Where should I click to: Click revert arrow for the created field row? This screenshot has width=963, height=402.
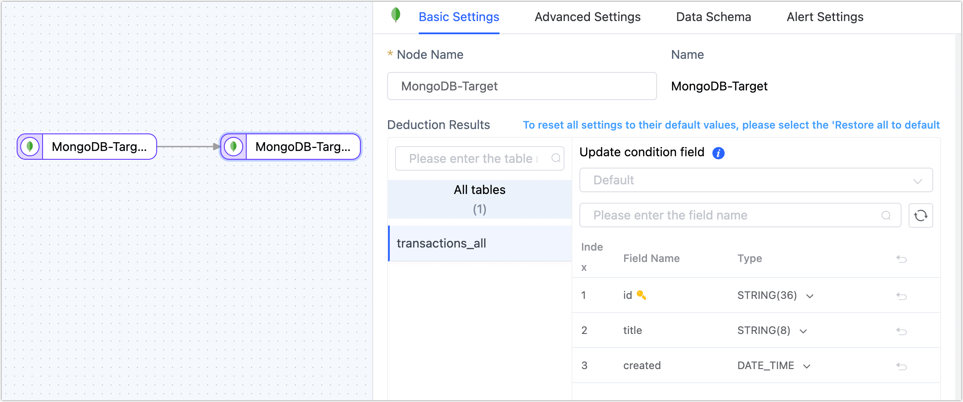(901, 366)
